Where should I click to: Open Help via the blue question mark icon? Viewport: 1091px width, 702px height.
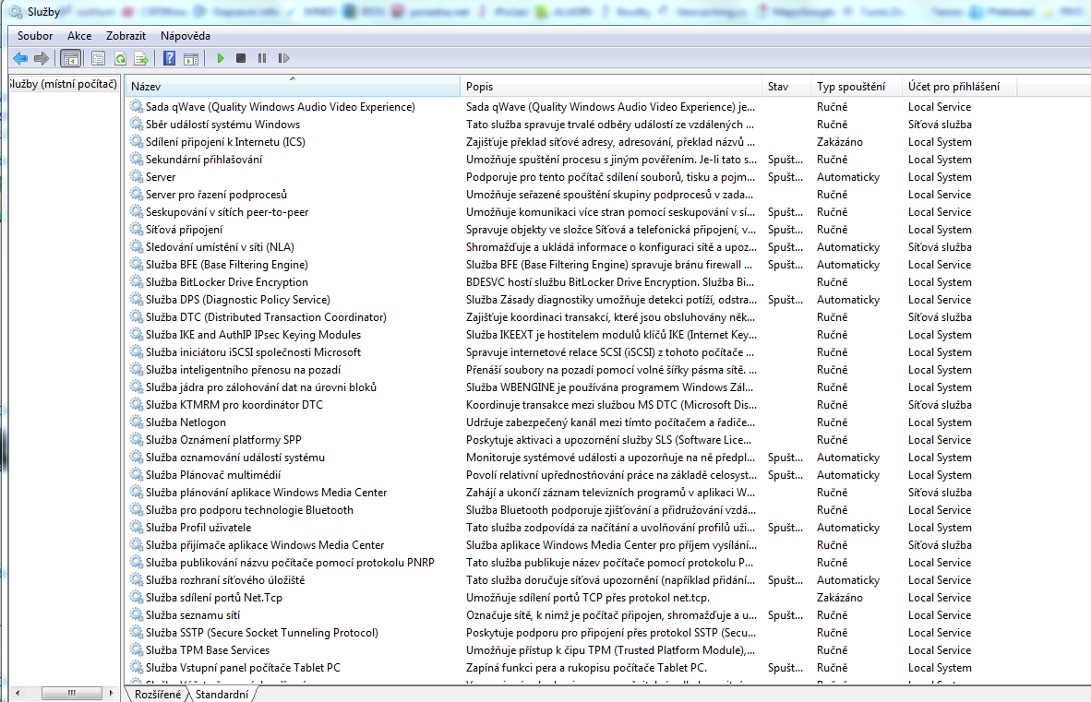[x=170, y=58]
